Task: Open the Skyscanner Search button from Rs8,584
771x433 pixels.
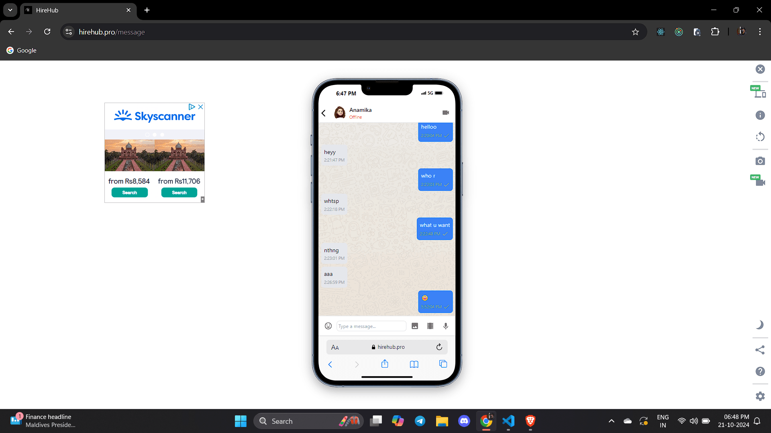Action: pos(129,192)
